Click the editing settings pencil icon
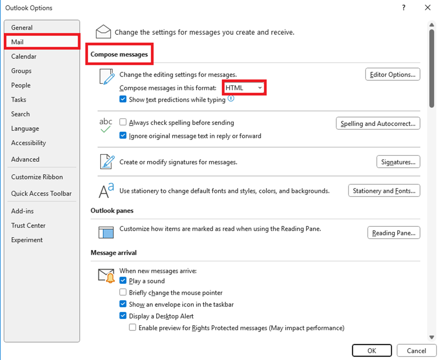440x360 pixels. pos(105,77)
